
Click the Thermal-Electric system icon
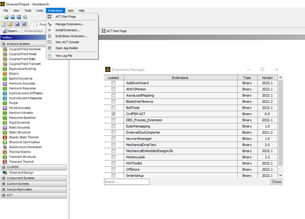tap(5, 152)
